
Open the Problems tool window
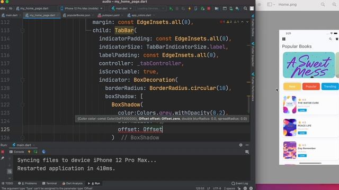coord(28,183)
